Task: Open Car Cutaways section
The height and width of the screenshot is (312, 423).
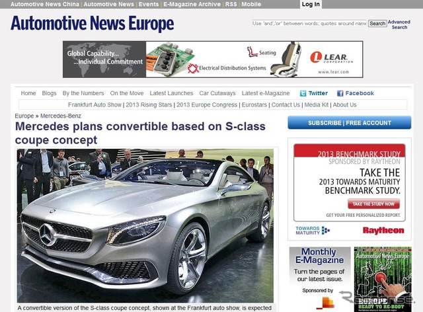Action: [x=217, y=93]
